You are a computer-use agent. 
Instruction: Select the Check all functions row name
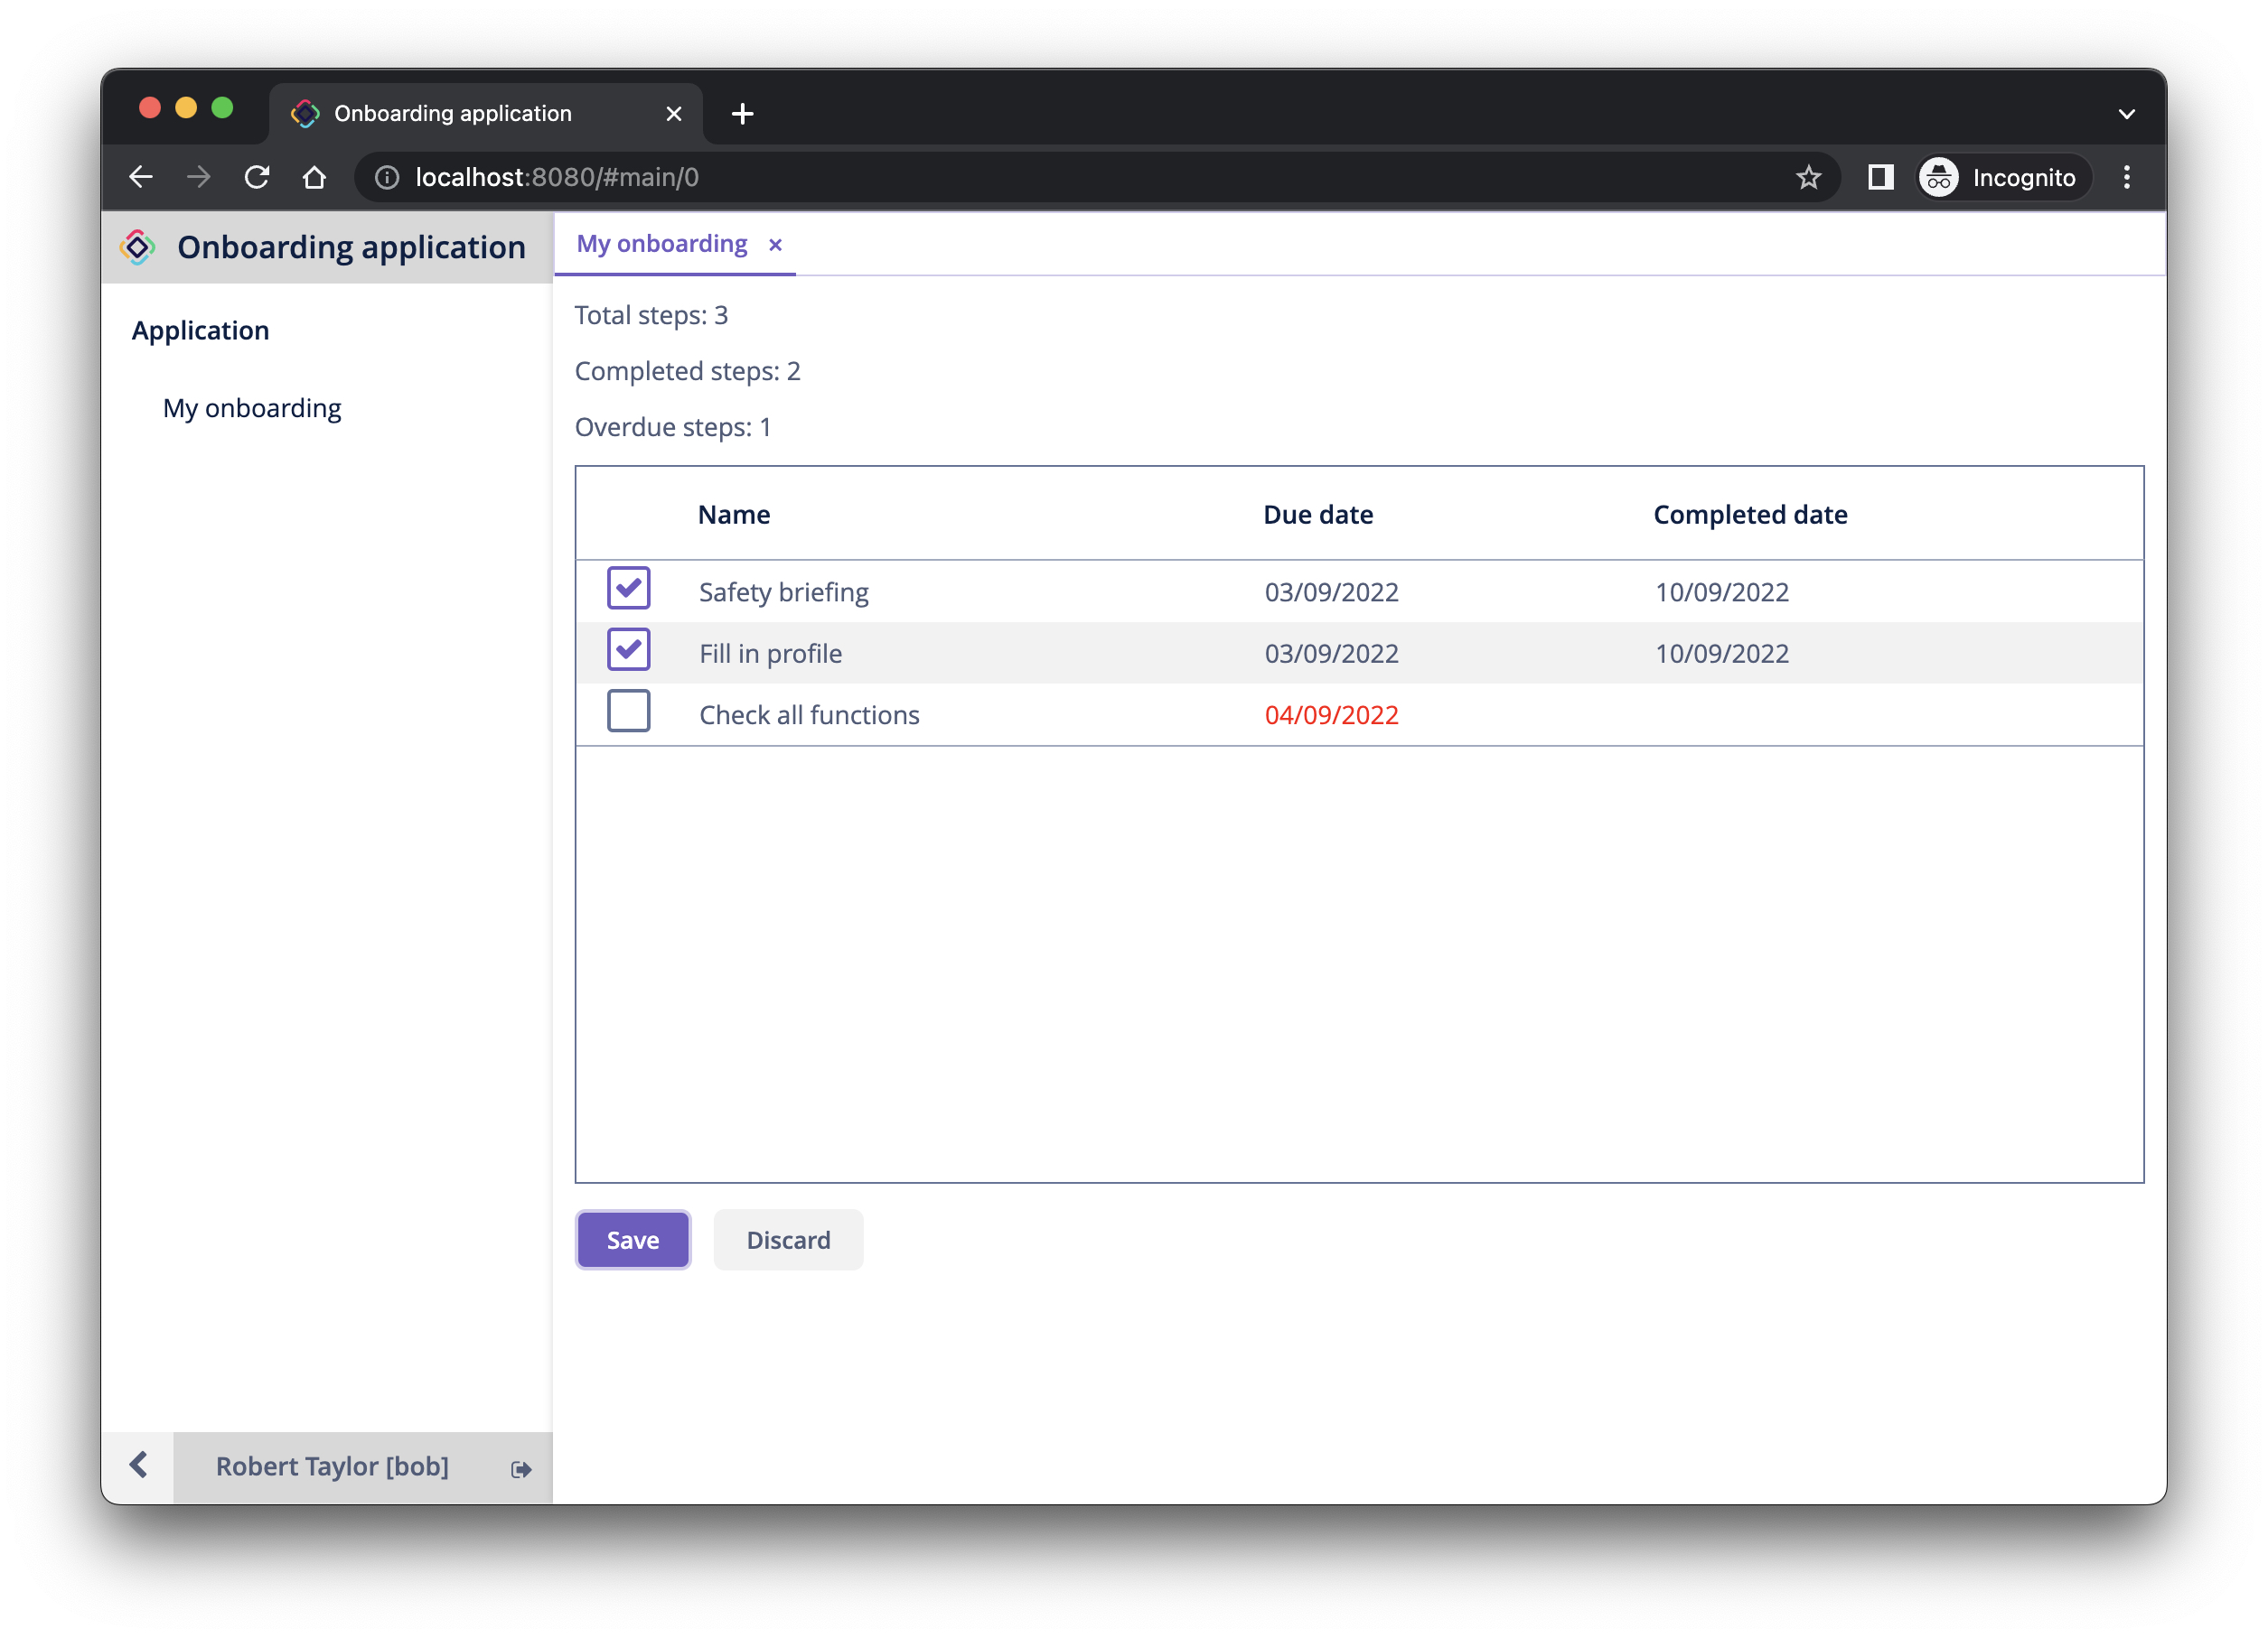click(808, 714)
